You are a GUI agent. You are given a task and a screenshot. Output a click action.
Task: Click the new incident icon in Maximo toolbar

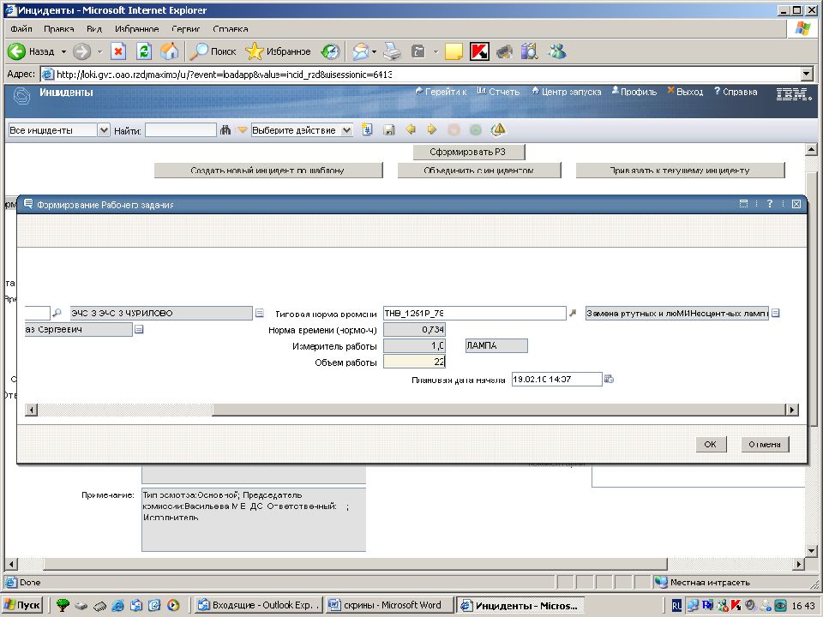tap(367, 129)
